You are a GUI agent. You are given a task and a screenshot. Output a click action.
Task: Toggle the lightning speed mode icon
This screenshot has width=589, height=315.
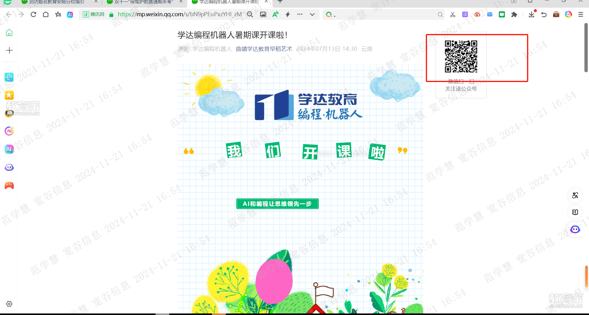point(288,14)
